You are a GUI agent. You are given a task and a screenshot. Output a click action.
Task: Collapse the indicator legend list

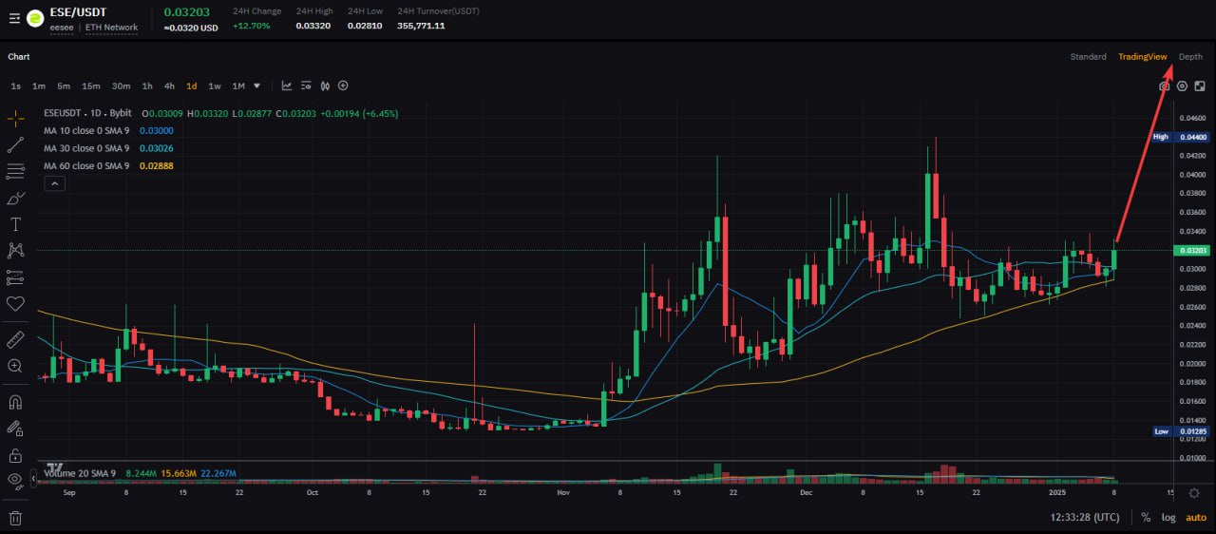[x=54, y=184]
